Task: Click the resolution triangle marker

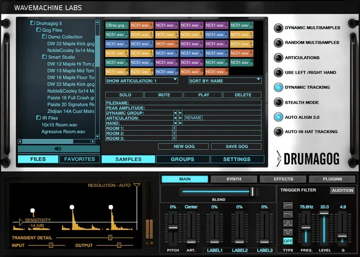Action: coord(137,185)
